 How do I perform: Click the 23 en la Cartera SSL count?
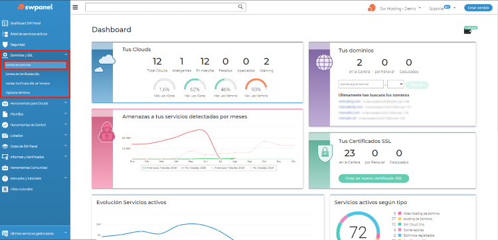349,153
